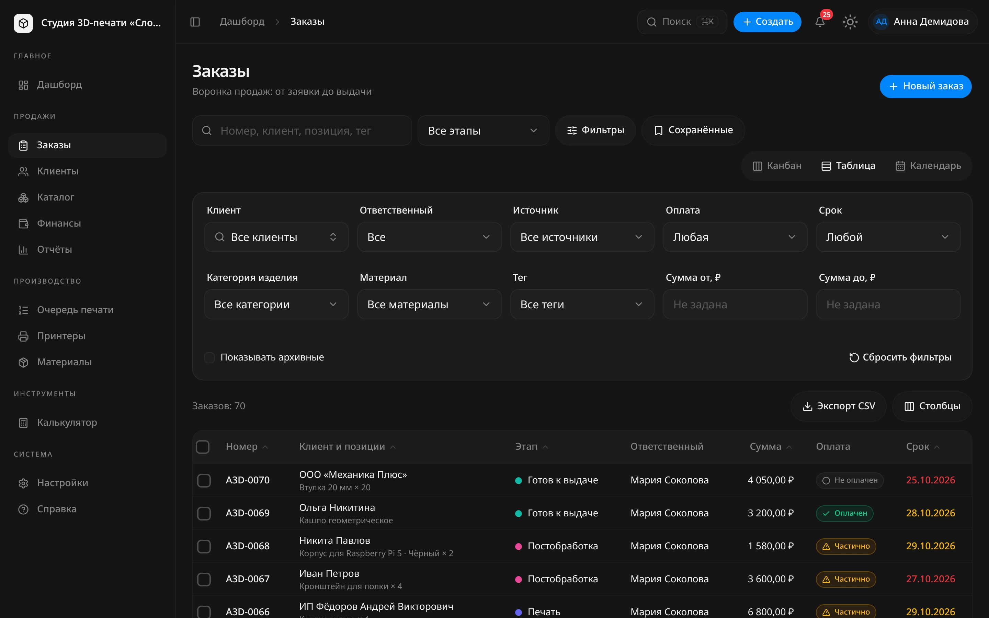
Task: Click the studio logo cube icon
Action: [x=23, y=23]
